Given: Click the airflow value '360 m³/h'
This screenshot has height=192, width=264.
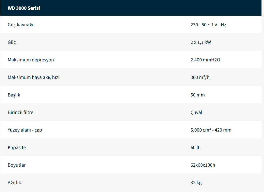Looking at the screenshot, I should click(x=200, y=77).
